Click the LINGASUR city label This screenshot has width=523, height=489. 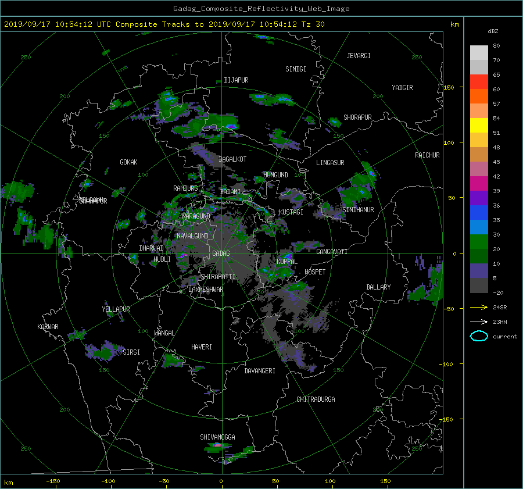(330, 163)
